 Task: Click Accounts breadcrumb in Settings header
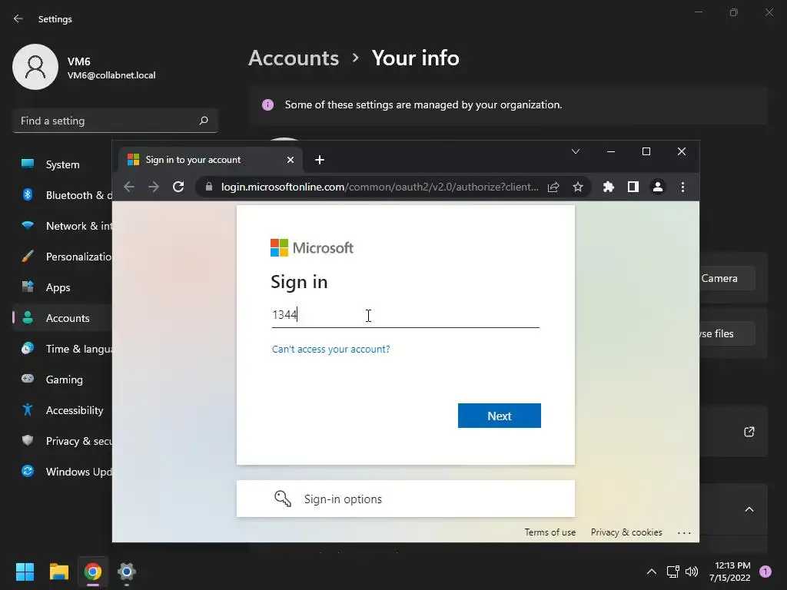point(294,58)
